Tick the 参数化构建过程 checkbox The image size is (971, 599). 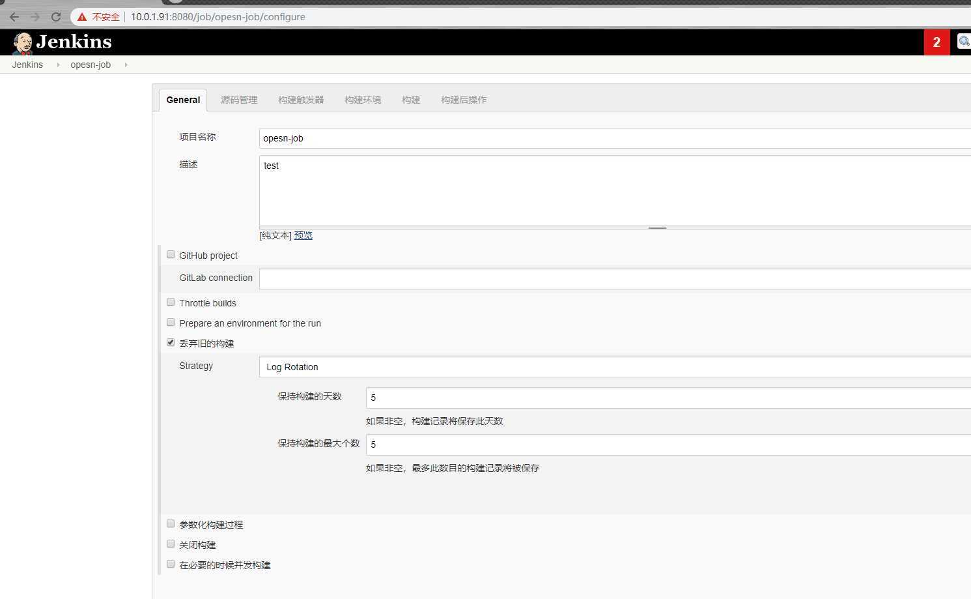pyautogui.click(x=171, y=524)
